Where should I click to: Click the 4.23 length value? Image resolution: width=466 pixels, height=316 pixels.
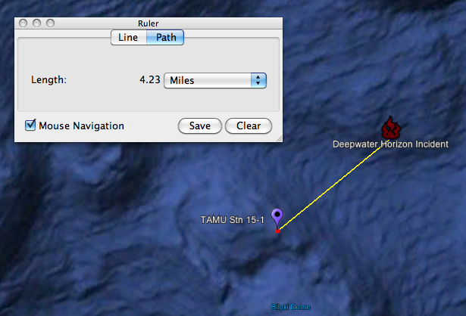coord(150,79)
